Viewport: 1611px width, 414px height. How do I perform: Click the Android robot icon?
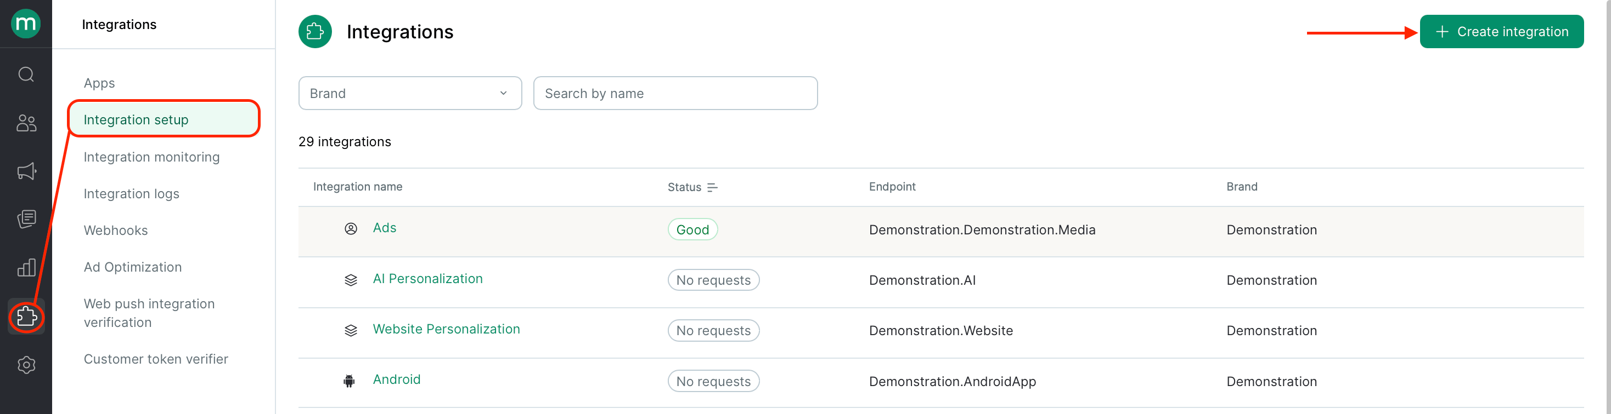349,381
